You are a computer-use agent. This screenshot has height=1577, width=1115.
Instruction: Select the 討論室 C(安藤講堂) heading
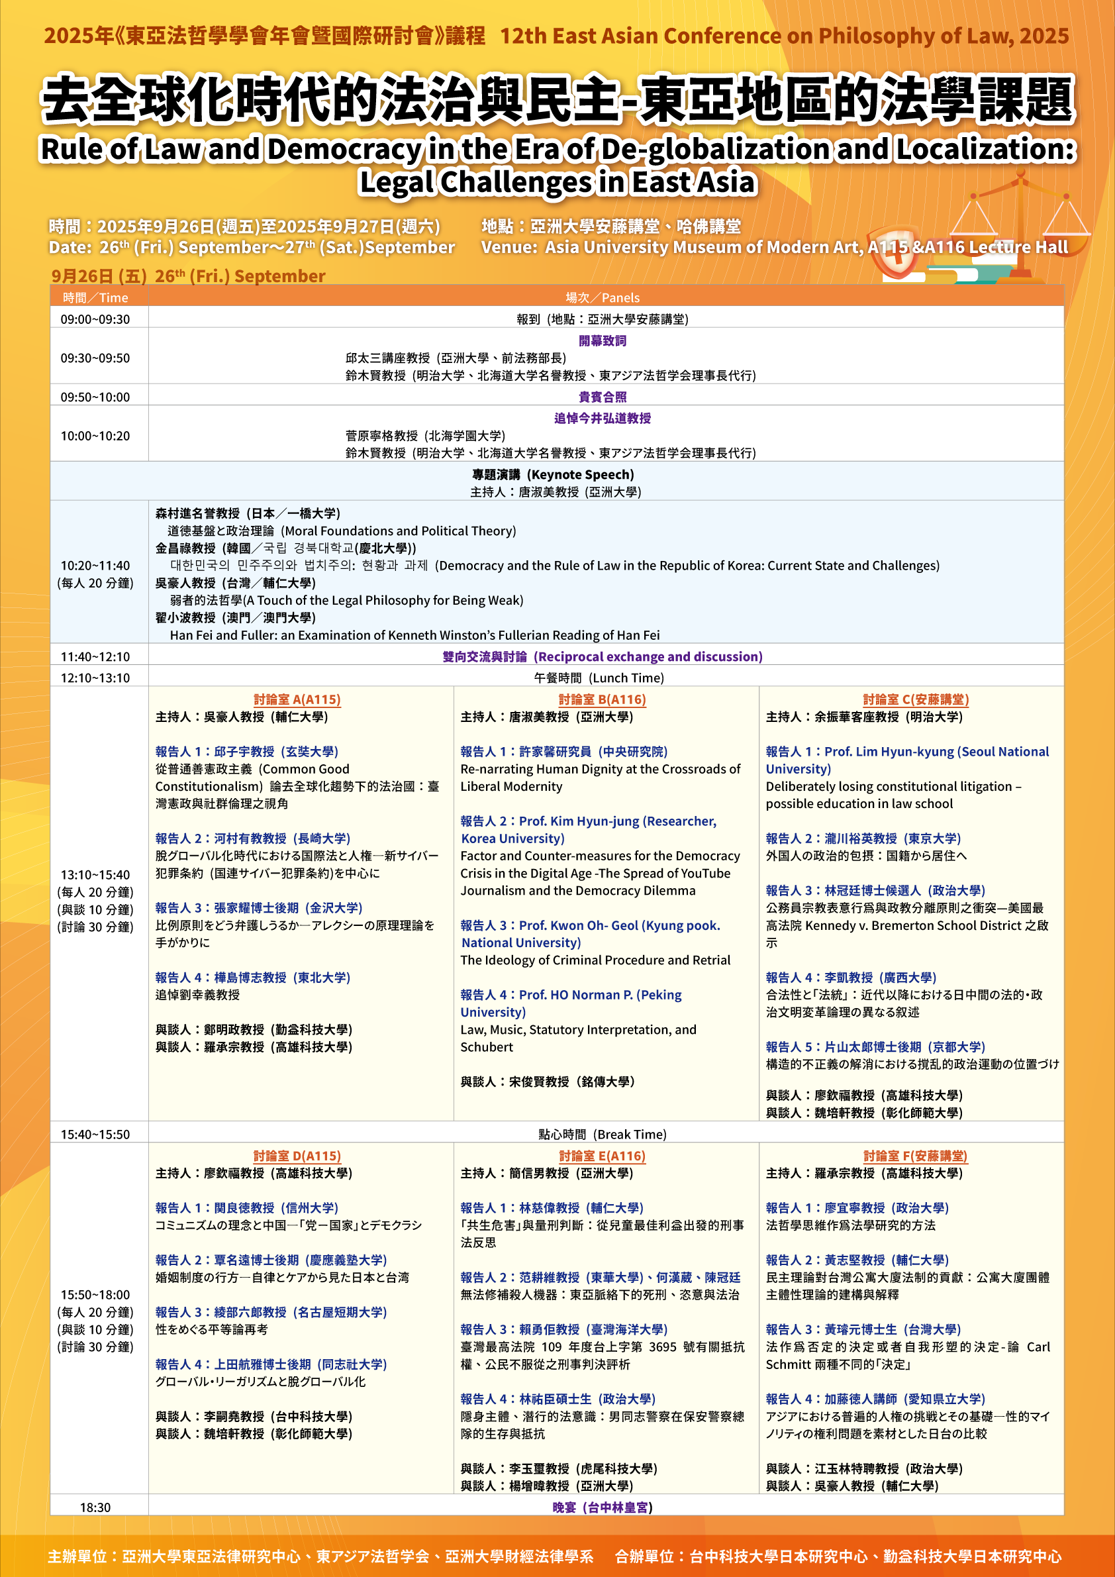(915, 699)
